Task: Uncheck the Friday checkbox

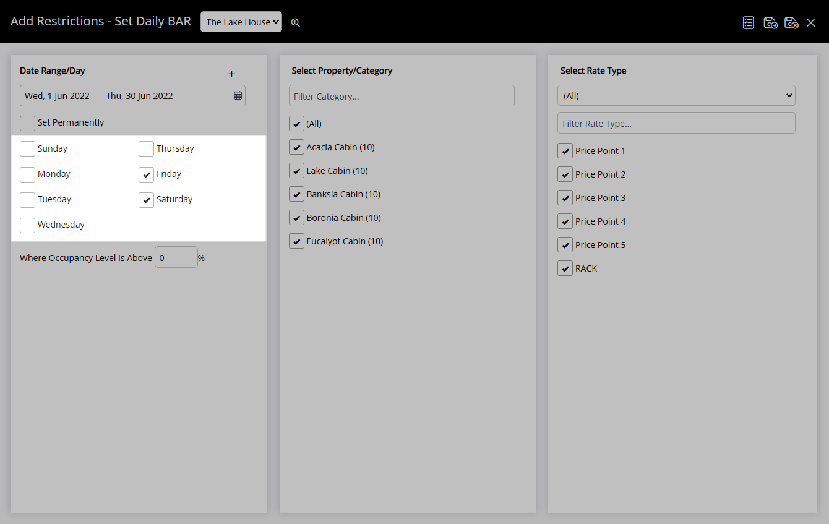Action: pos(146,174)
